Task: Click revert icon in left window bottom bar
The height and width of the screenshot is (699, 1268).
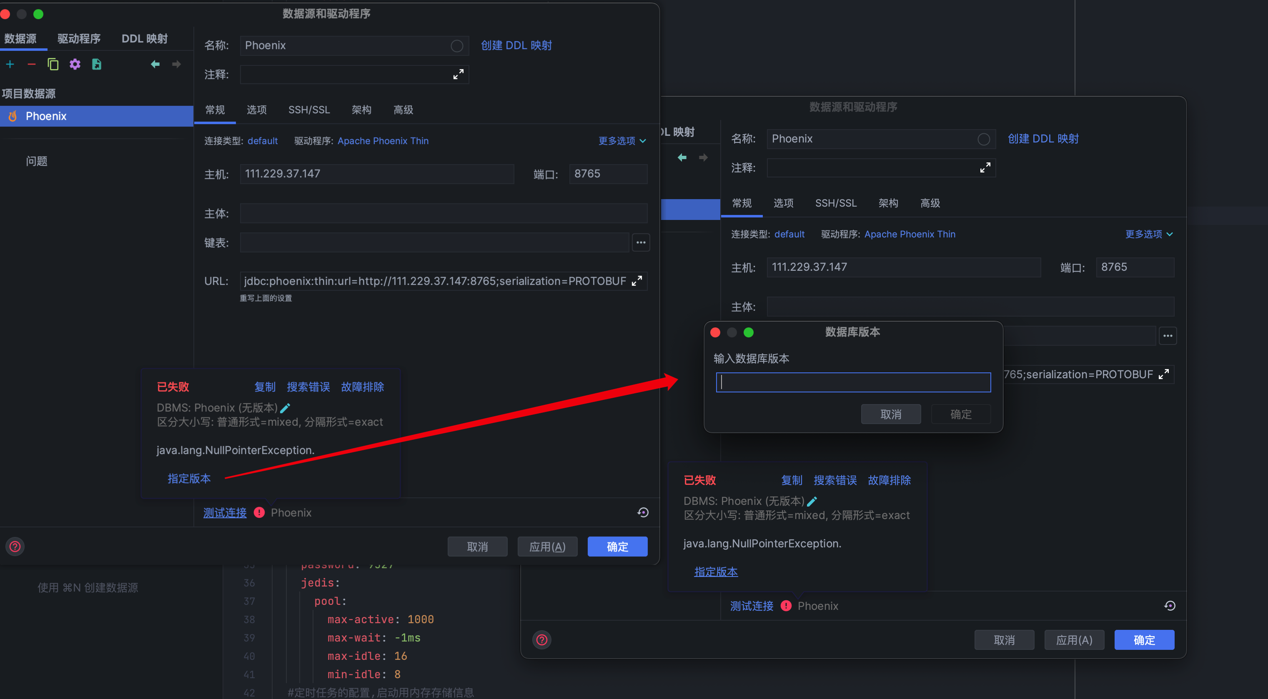Action: pos(643,512)
